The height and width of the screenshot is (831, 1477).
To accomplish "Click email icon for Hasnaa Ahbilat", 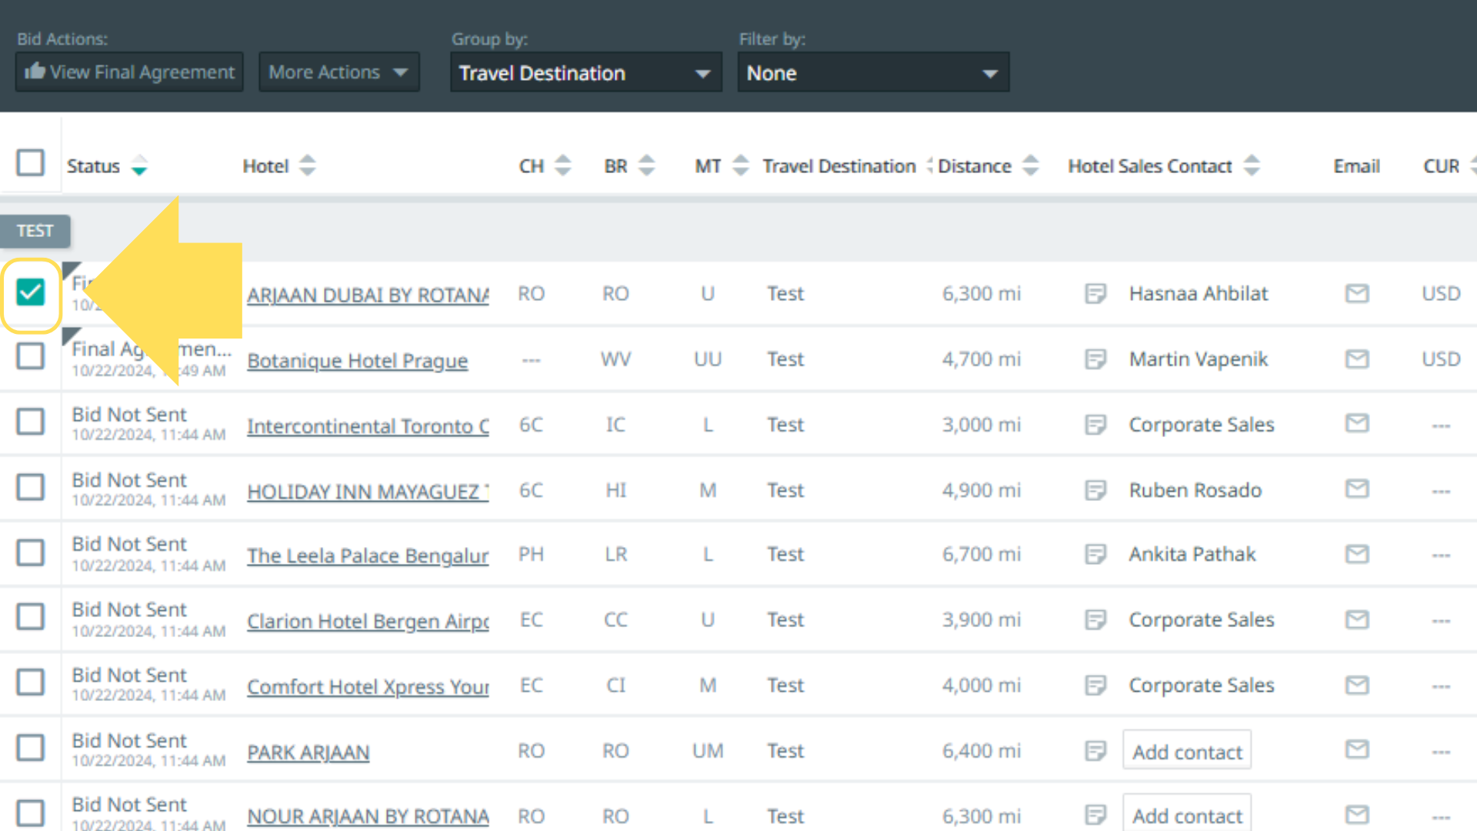I will click(1356, 293).
